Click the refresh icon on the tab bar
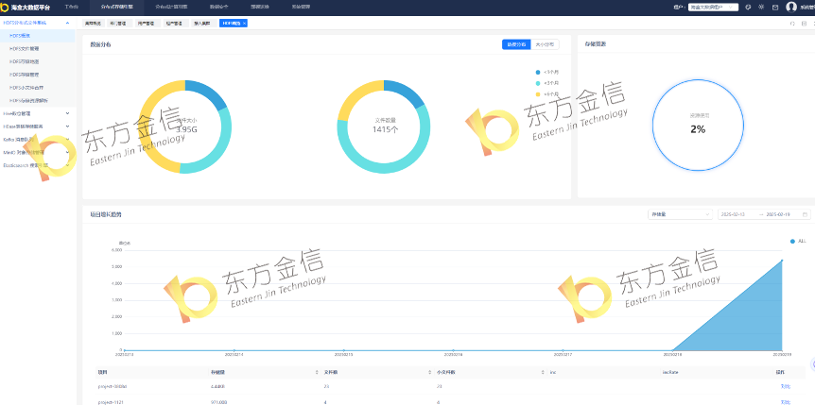The height and width of the screenshot is (405, 815). (792, 24)
